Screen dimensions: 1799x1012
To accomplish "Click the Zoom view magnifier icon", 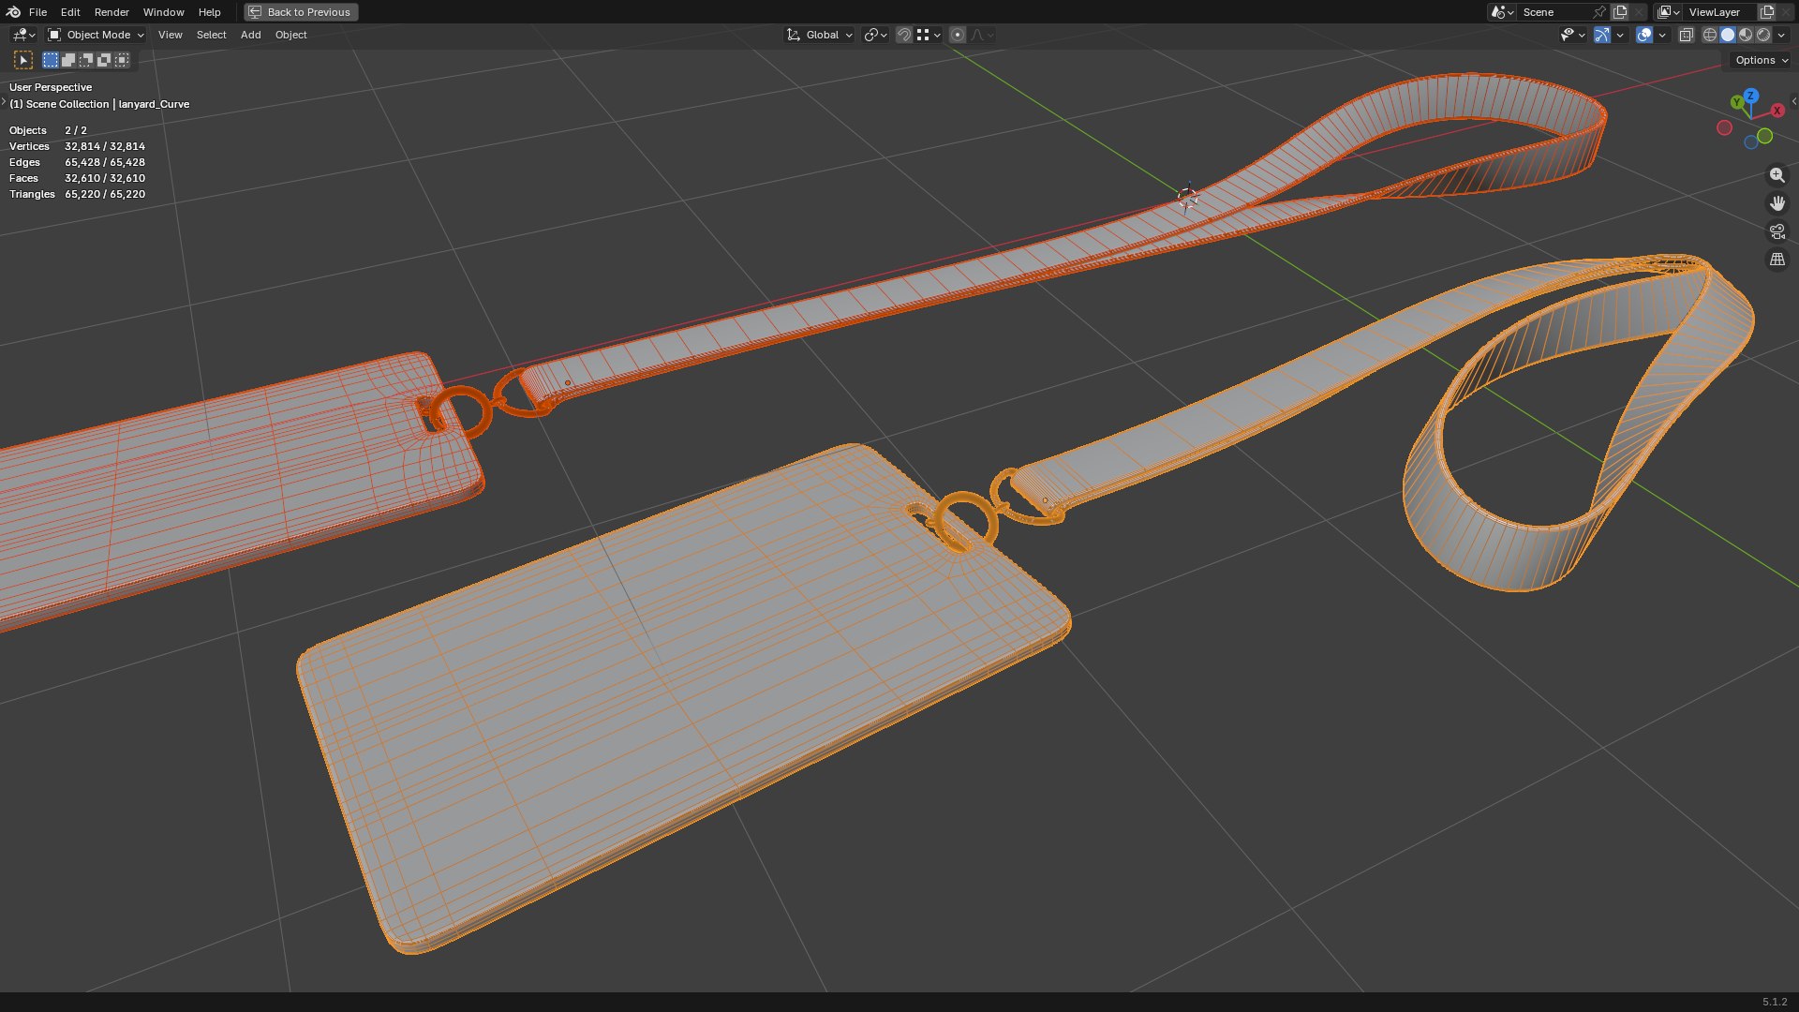I will coord(1777,175).
